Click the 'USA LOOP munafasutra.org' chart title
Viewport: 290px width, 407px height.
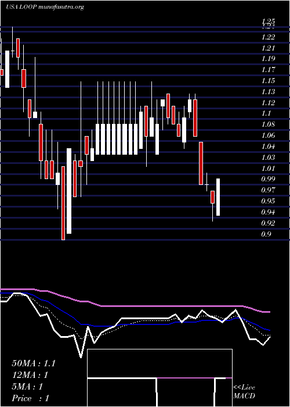[x=45, y=7]
